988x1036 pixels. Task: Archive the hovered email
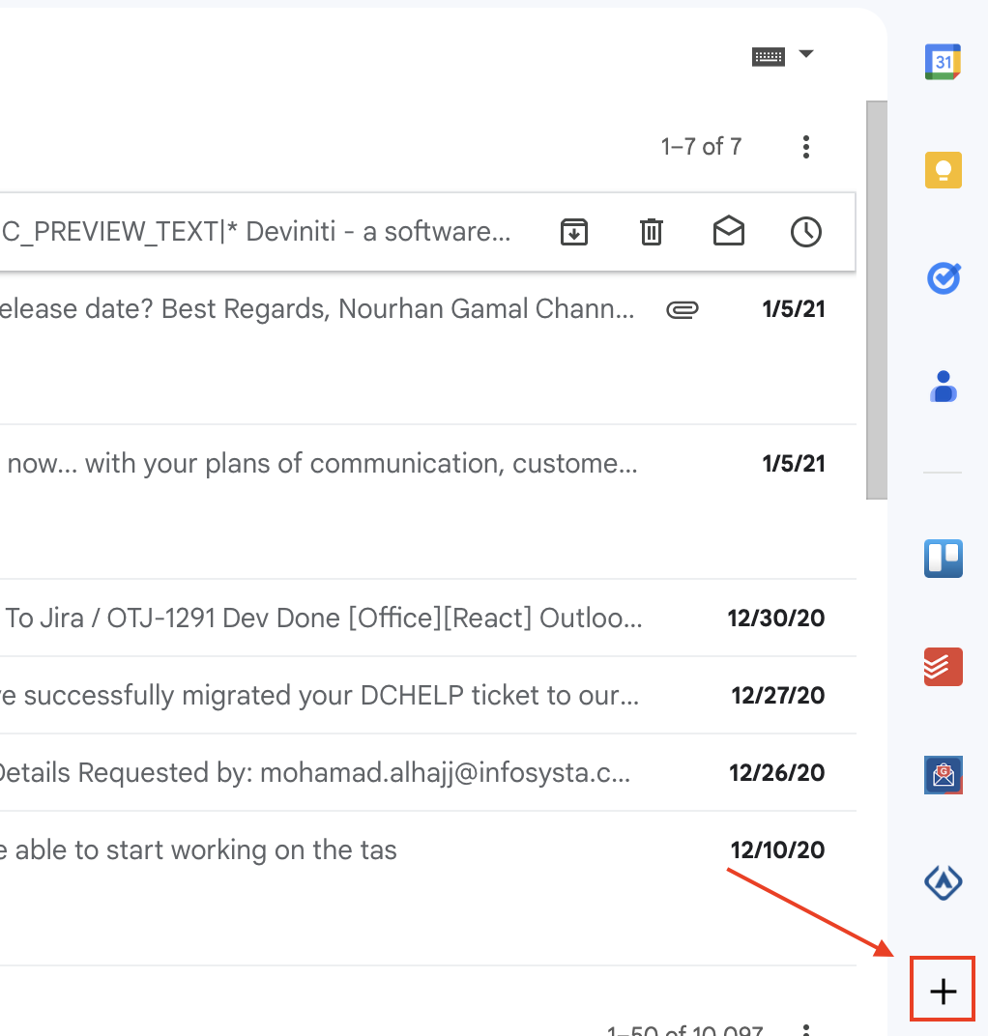click(573, 232)
